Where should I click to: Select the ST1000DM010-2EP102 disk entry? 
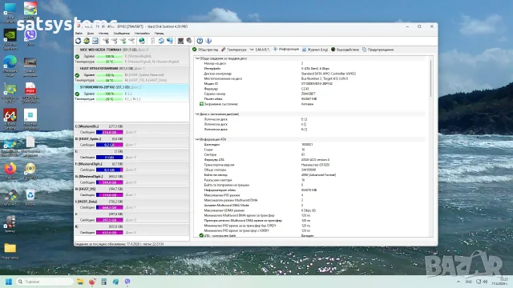(131, 93)
